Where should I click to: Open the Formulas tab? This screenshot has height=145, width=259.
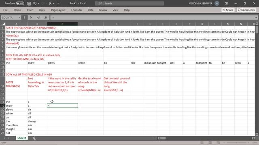(x=76, y=10)
